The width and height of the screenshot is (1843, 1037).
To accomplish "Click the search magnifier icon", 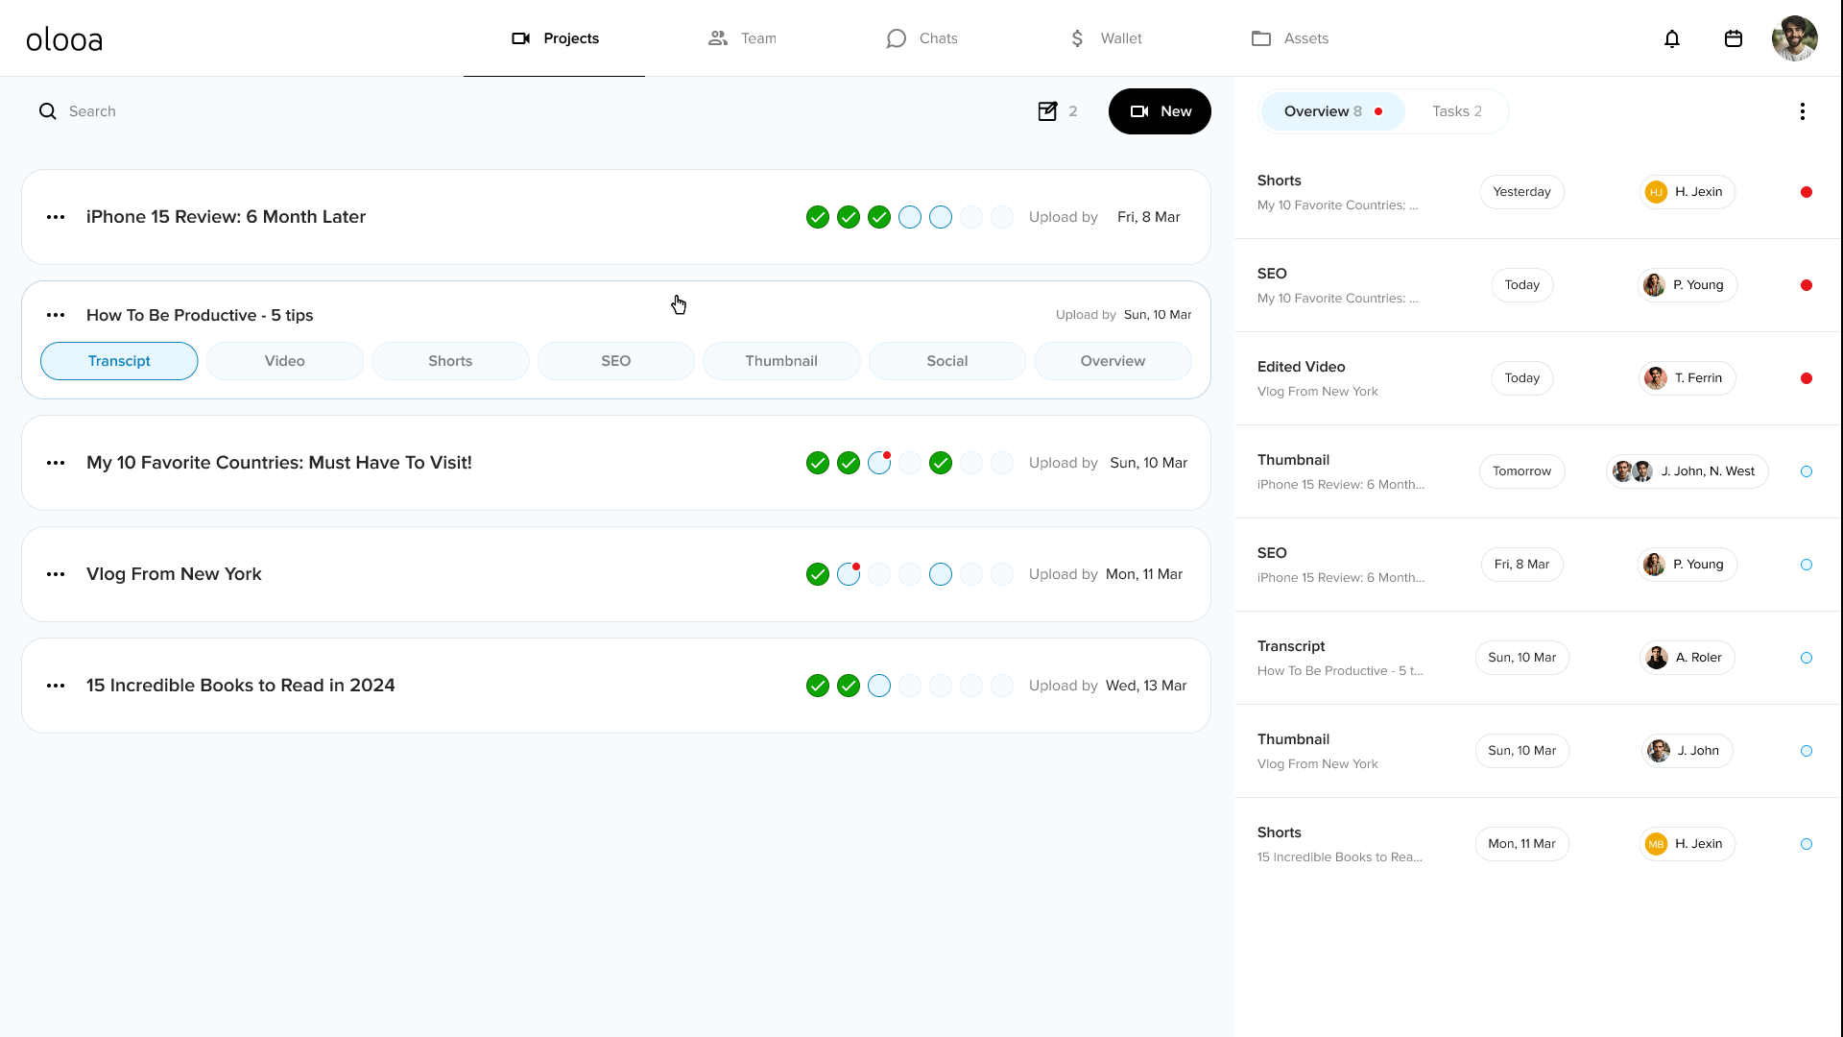I will click(x=47, y=111).
